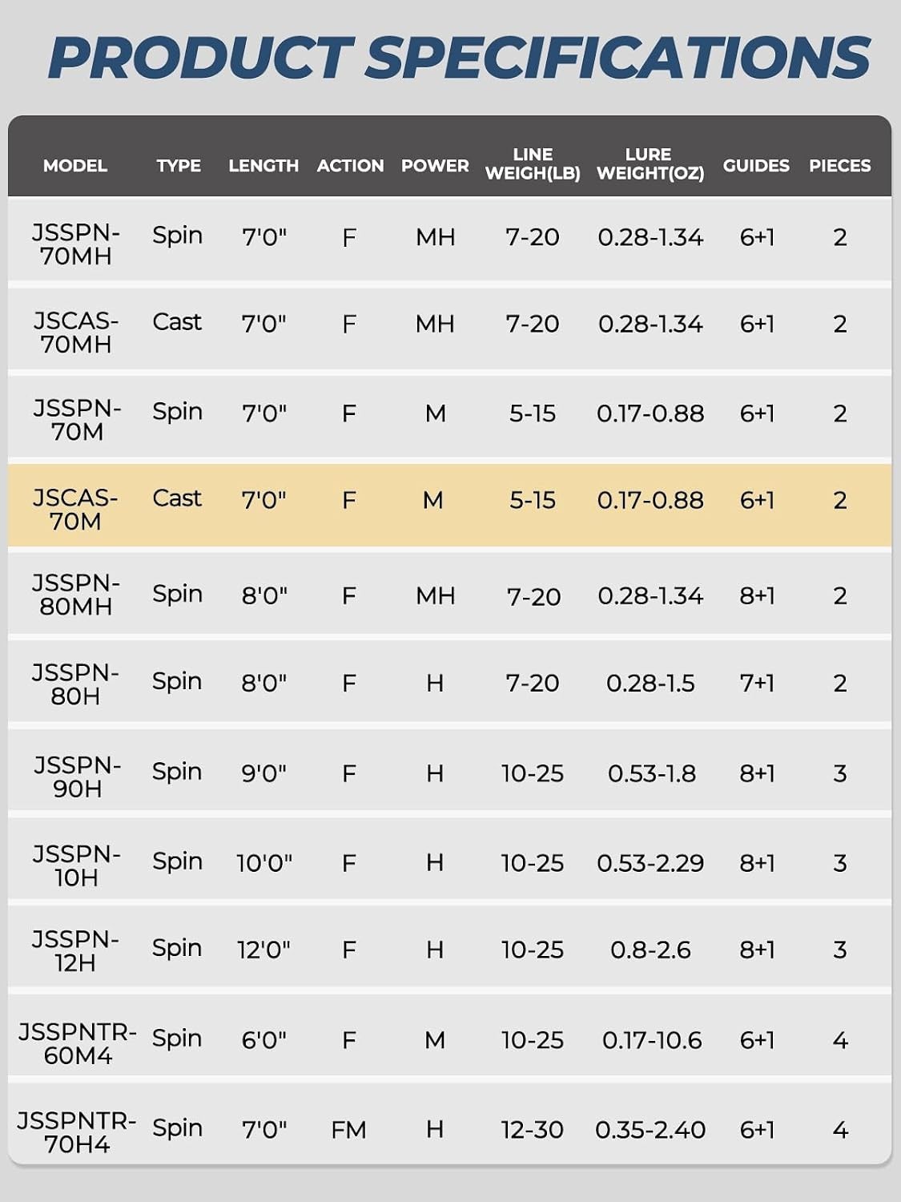
Task: Select the FM action value
Action: pyautogui.click(x=348, y=1130)
